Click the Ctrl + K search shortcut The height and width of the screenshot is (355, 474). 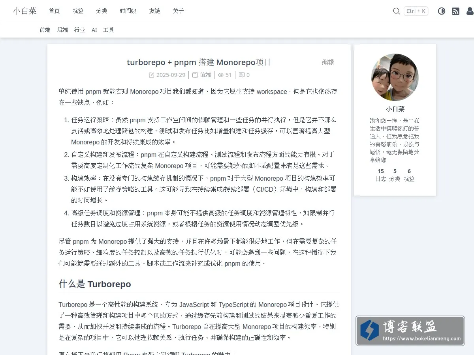coord(416,11)
